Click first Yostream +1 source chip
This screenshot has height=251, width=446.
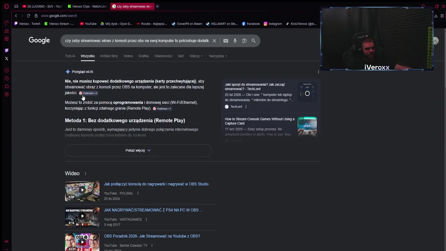[x=88, y=93]
